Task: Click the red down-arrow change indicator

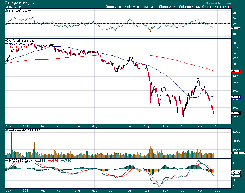Action: pos(231,7)
